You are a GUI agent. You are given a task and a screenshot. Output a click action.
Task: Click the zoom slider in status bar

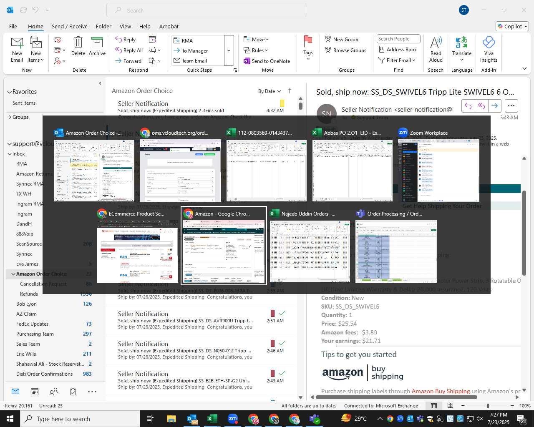[488, 406]
